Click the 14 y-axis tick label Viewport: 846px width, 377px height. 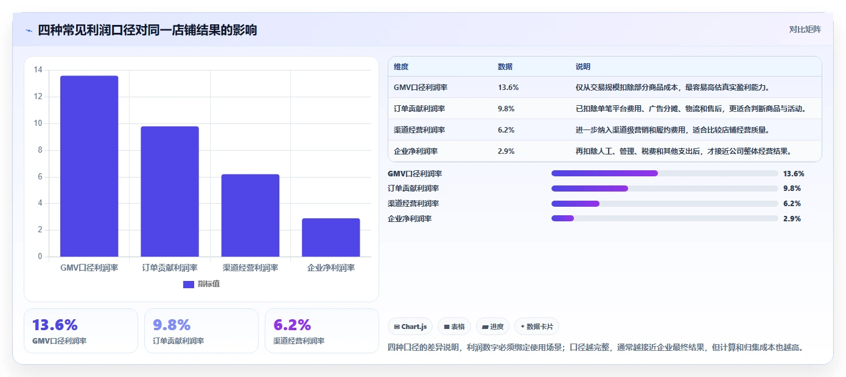point(38,70)
